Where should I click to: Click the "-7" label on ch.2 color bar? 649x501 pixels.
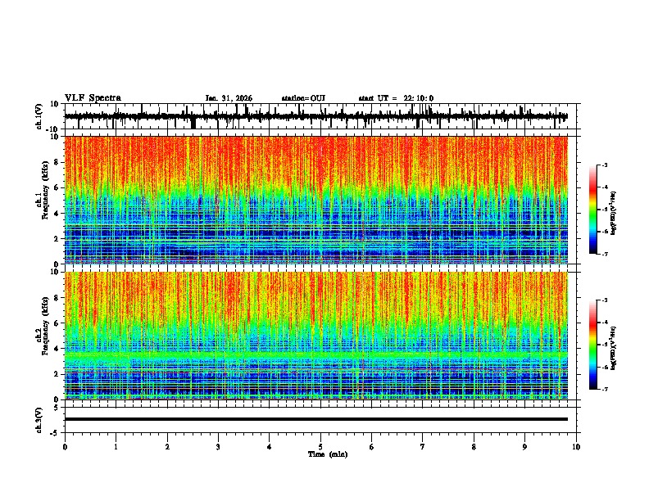pos(604,389)
